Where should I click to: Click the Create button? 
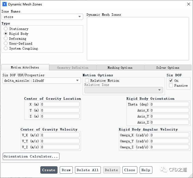coord(49,170)
